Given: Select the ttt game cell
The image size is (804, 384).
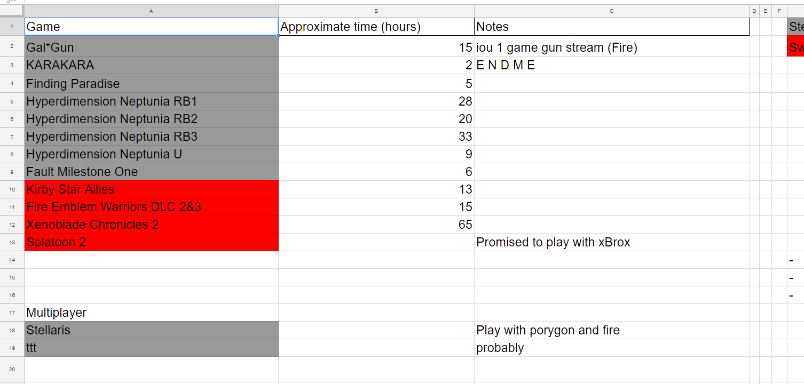Looking at the screenshot, I should [151, 348].
